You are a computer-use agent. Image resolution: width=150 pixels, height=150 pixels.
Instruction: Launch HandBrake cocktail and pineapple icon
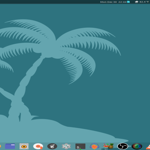(108, 146)
